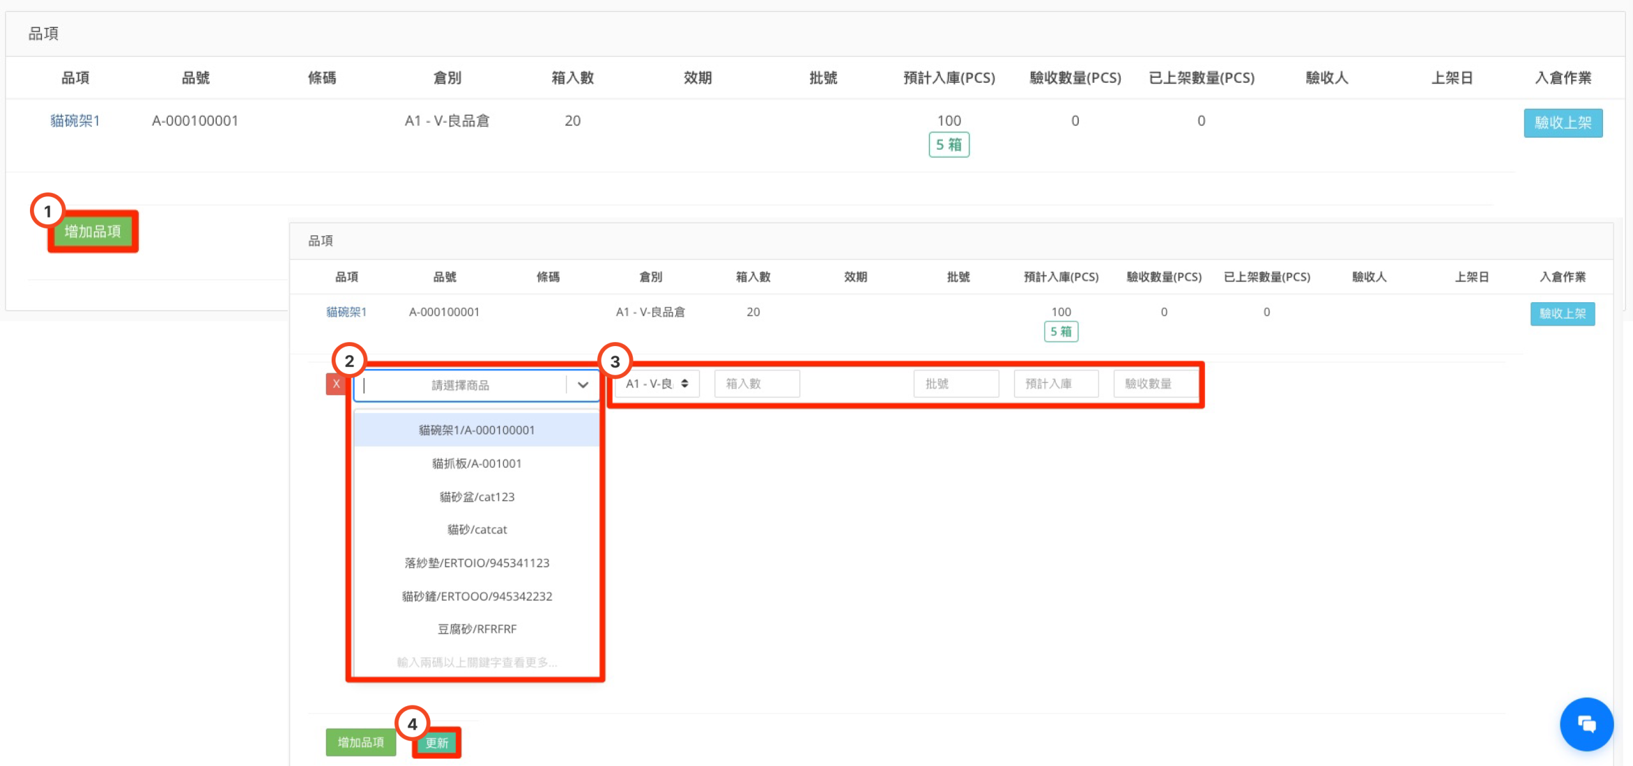The width and height of the screenshot is (1633, 766).
Task: Select 貓砂/catcat option
Action: (477, 530)
